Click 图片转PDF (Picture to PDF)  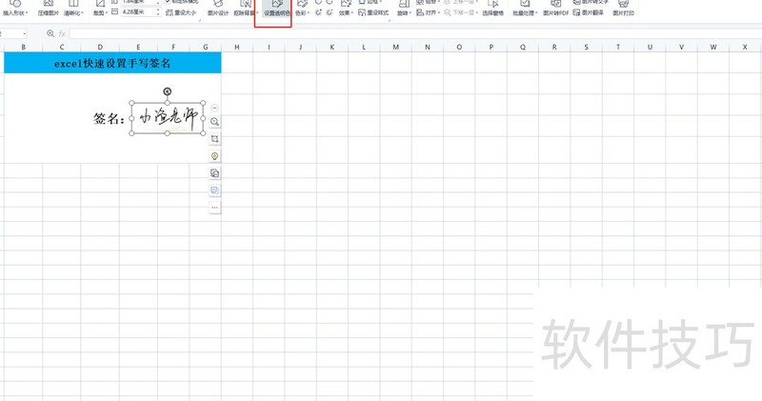556,8
